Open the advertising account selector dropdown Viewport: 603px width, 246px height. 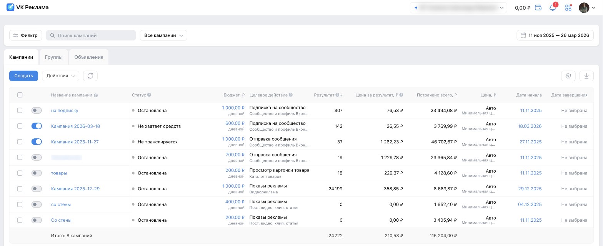point(458,8)
